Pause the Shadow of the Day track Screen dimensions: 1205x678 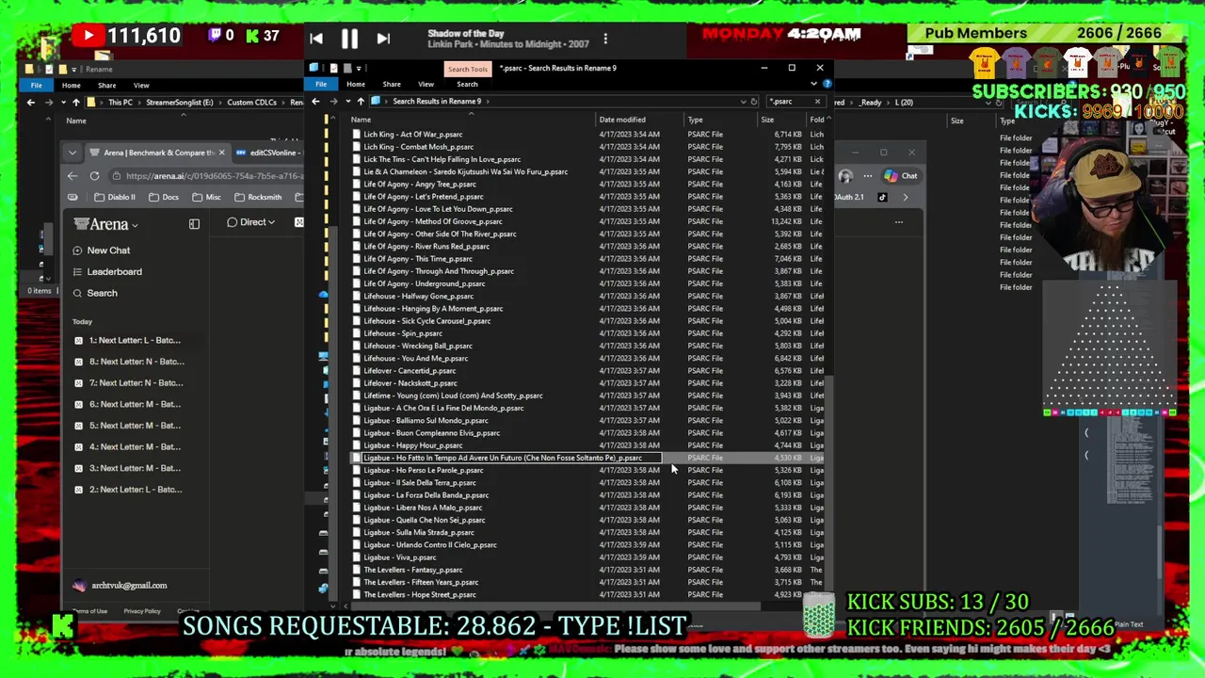349,39
